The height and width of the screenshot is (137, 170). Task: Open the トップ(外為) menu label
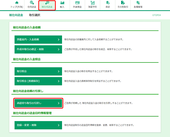click(17, 7)
